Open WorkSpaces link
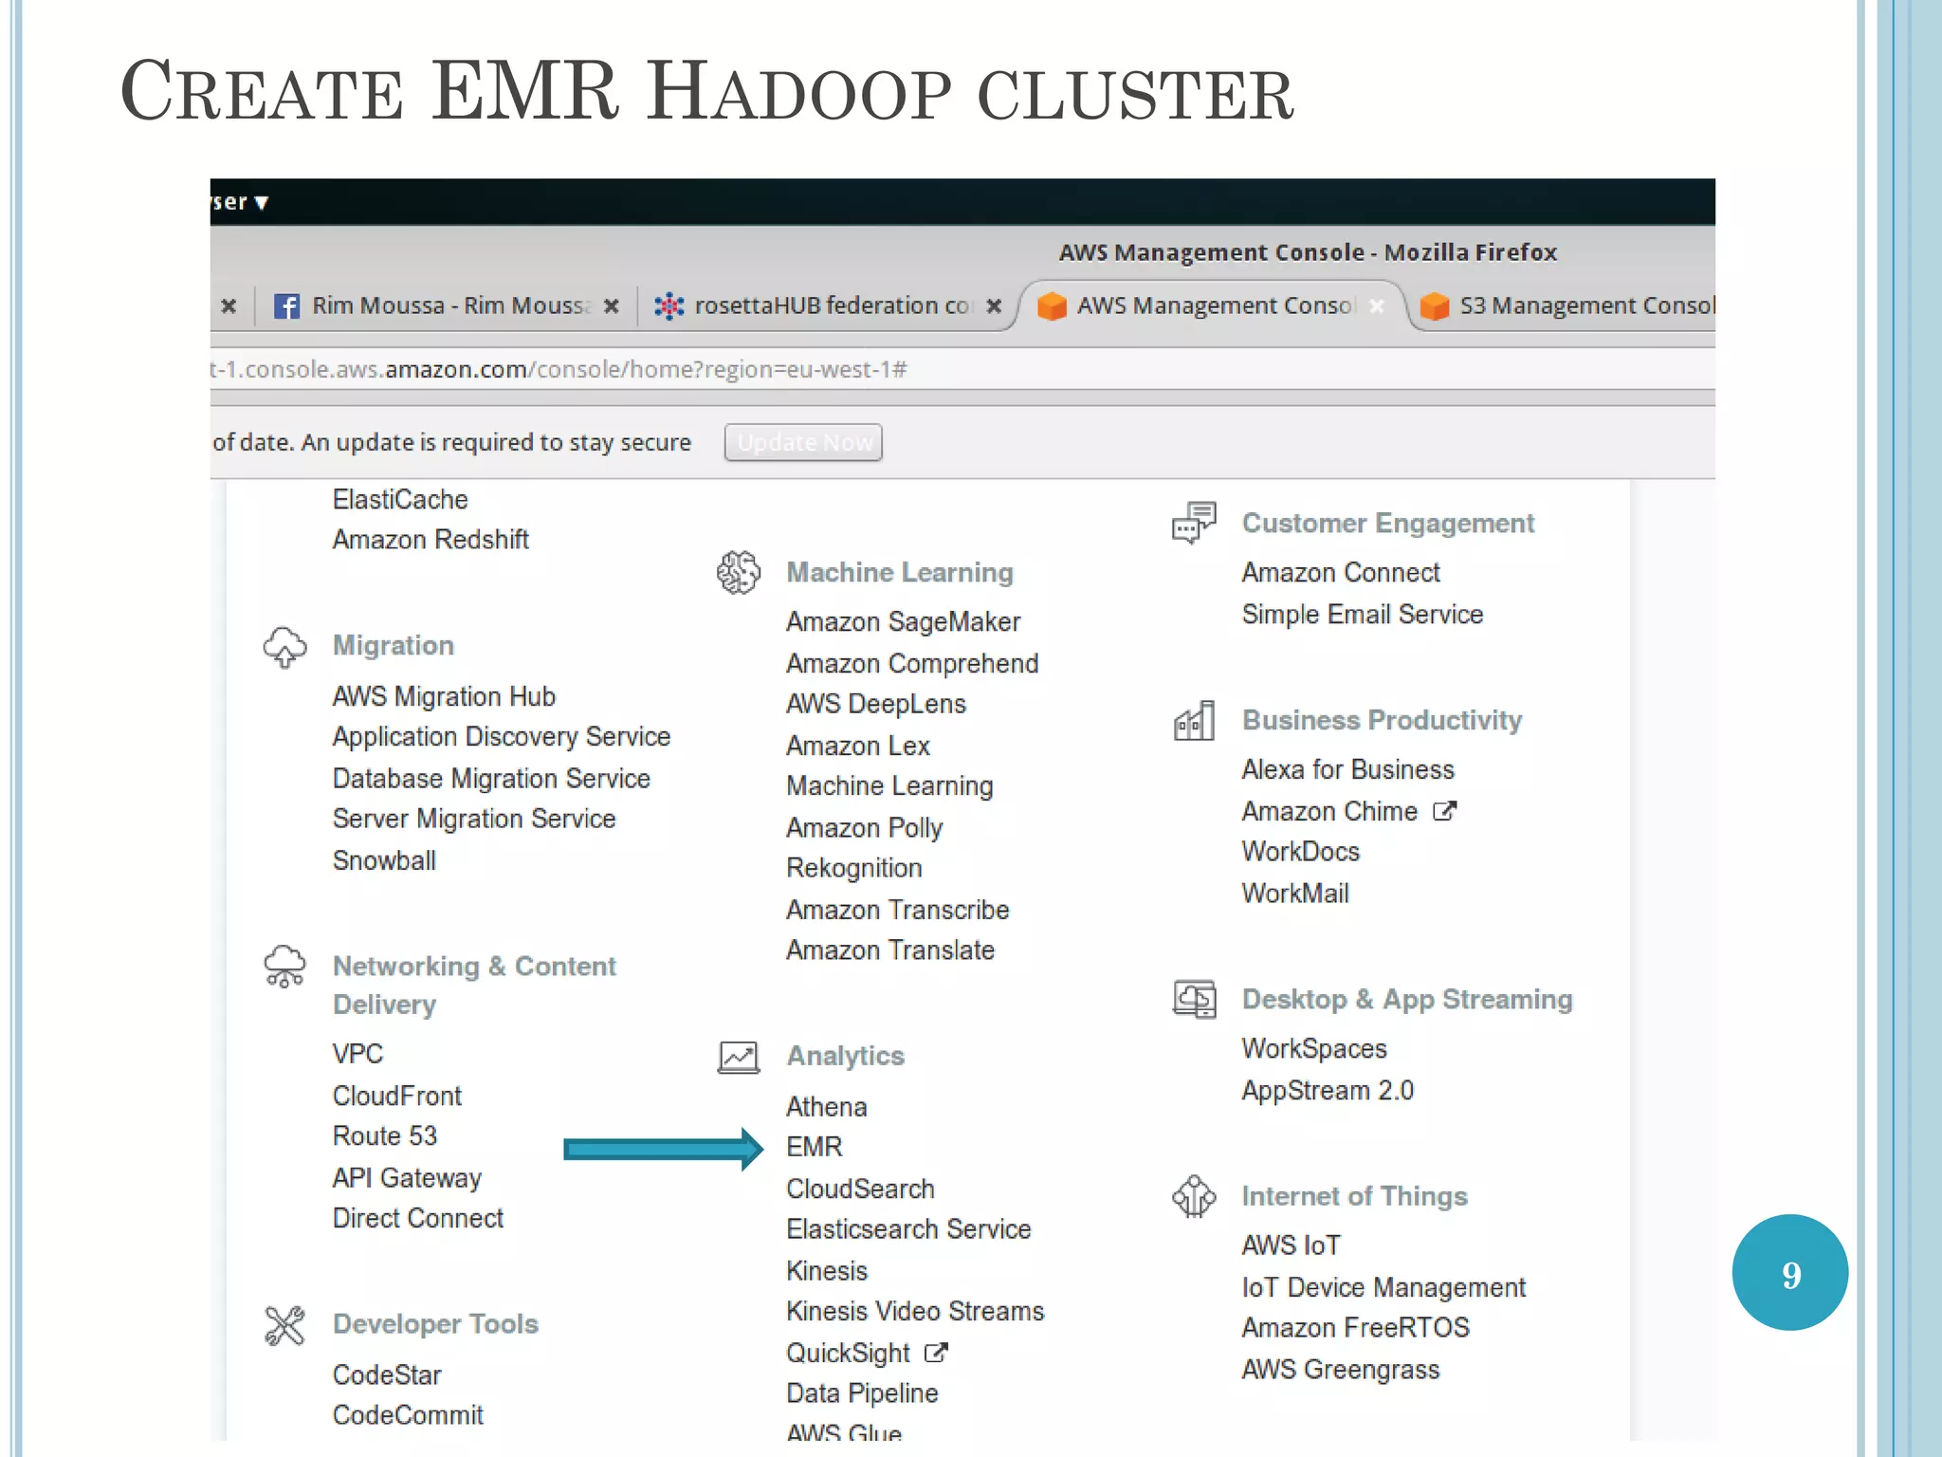The width and height of the screenshot is (1942, 1457). [x=1314, y=1049]
